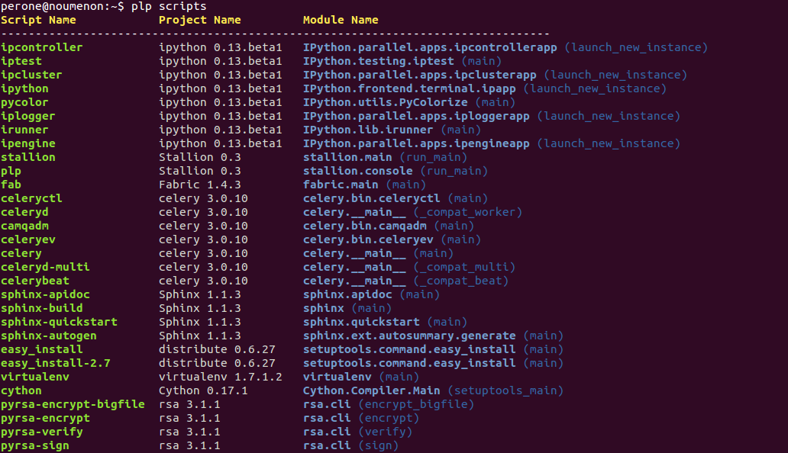Select the plp scripts command text

pyautogui.click(x=169, y=7)
